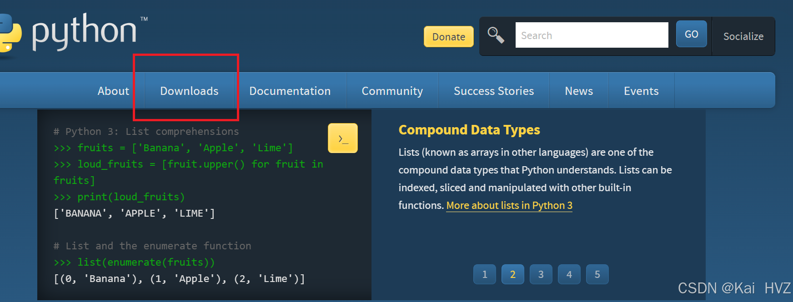Image resolution: width=793 pixels, height=302 pixels.
Task: Click the Donate button
Action: pos(449,37)
